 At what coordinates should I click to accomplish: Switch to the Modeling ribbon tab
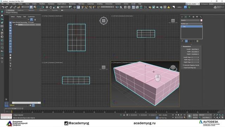point(11,10)
